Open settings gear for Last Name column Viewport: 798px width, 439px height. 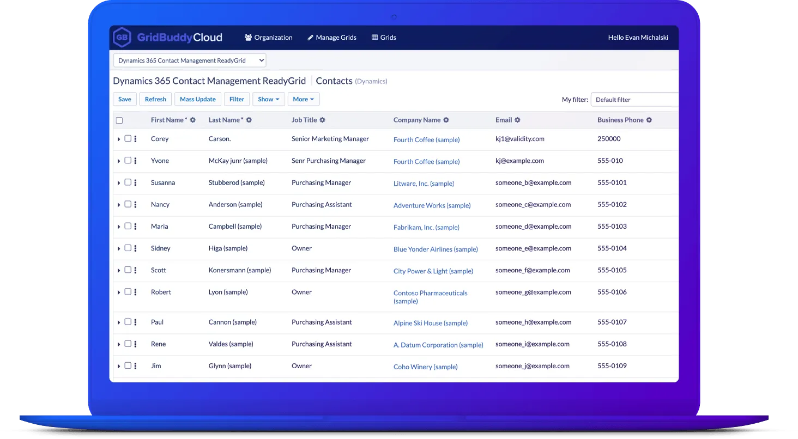[x=249, y=120]
